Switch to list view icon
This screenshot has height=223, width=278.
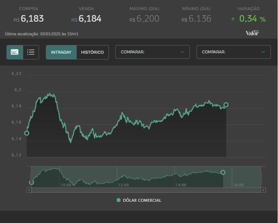point(31,52)
